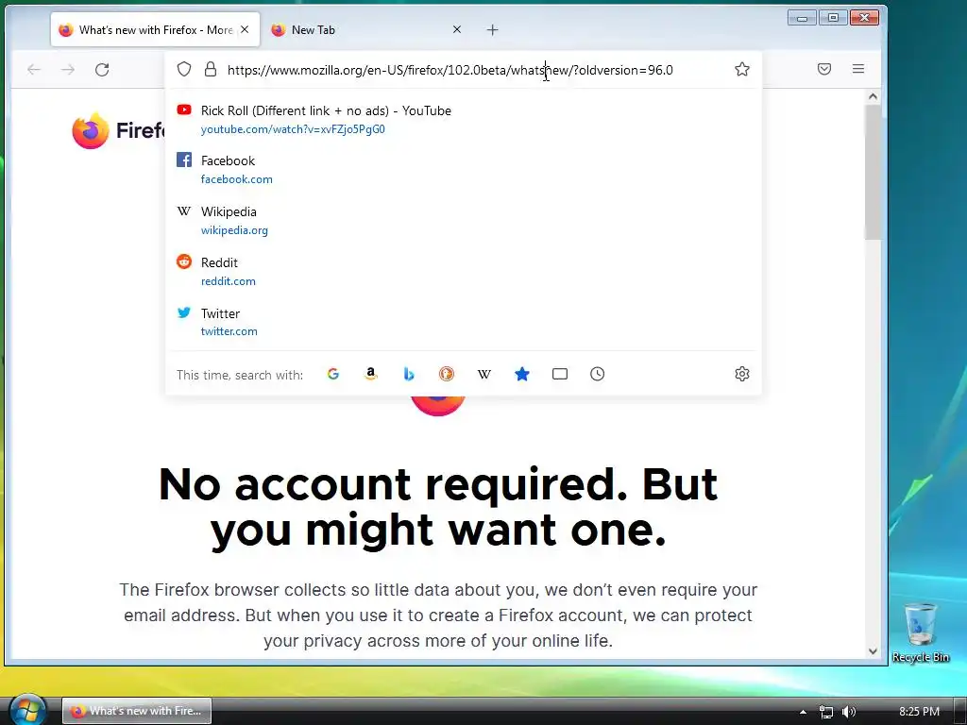Open the Twitter suggestion
967x725 pixels.
click(463, 322)
